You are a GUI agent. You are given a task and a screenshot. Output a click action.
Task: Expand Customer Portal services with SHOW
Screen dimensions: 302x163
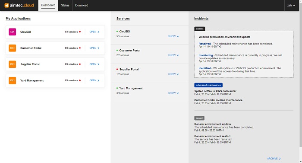click(x=173, y=55)
